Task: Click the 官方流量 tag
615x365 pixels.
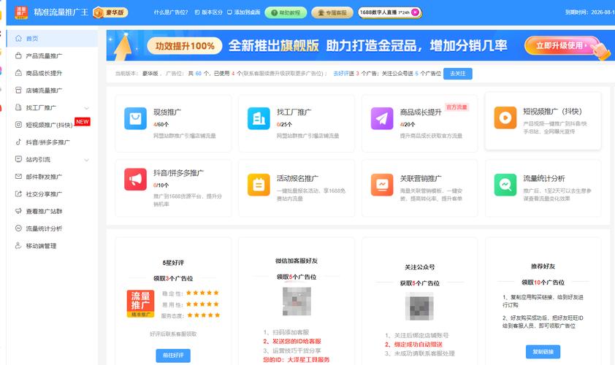Action: pyautogui.click(x=457, y=107)
